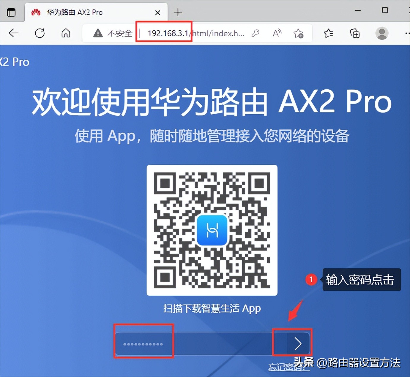The height and width of the screenshot is (377, 410).
Task: Close the '华为路由 AX2 Pro' tab
Action: (158, 12)
